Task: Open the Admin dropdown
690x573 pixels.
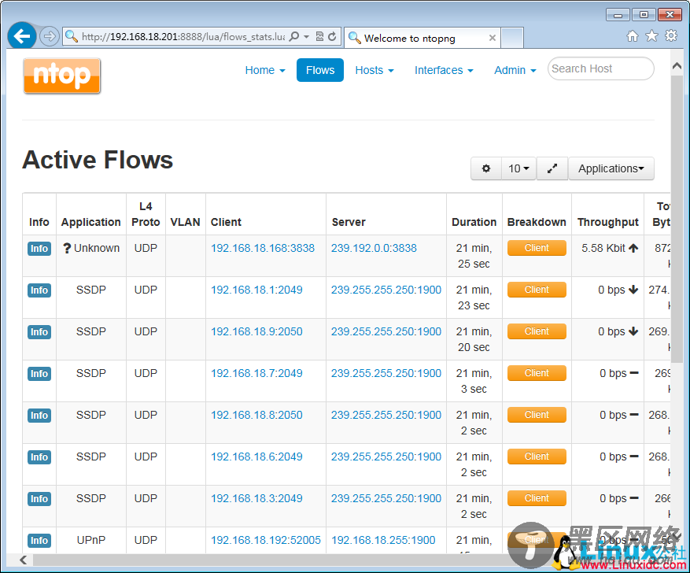Action: [515, 70]
